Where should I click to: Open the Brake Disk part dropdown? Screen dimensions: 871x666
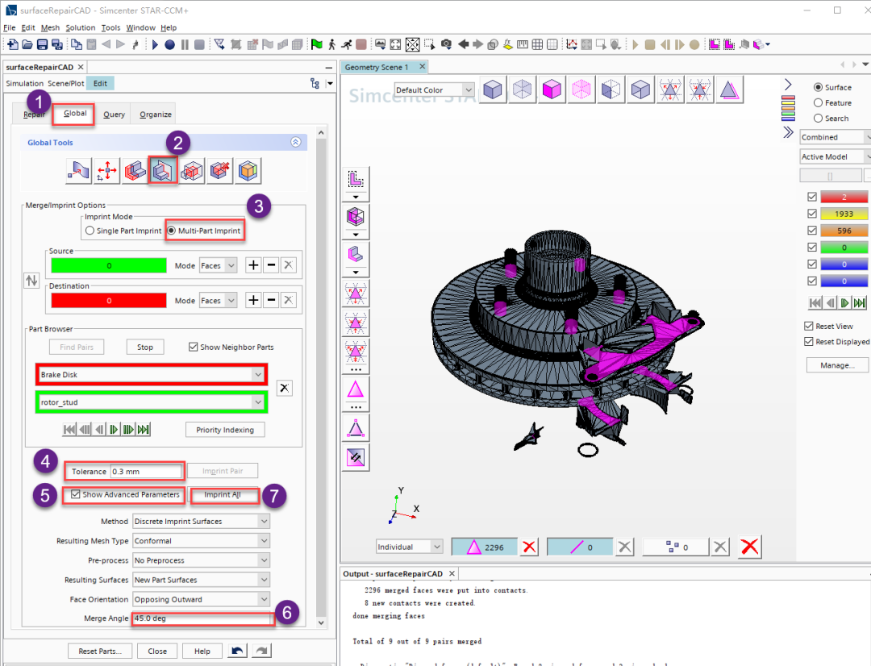tap(151, 374)
